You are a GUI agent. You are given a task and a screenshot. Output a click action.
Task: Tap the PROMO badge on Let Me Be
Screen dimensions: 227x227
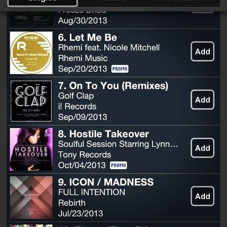coord(120,69)
